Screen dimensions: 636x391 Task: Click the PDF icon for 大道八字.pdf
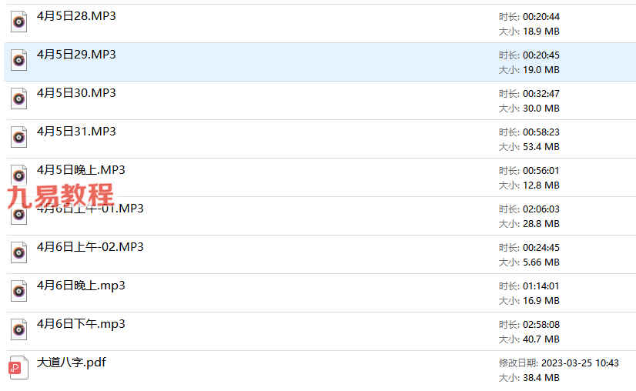(x=16, y=367)
